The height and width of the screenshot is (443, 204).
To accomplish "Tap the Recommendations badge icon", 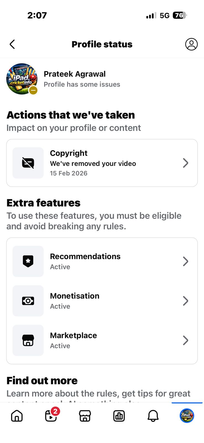I will (x=28, y=261).
